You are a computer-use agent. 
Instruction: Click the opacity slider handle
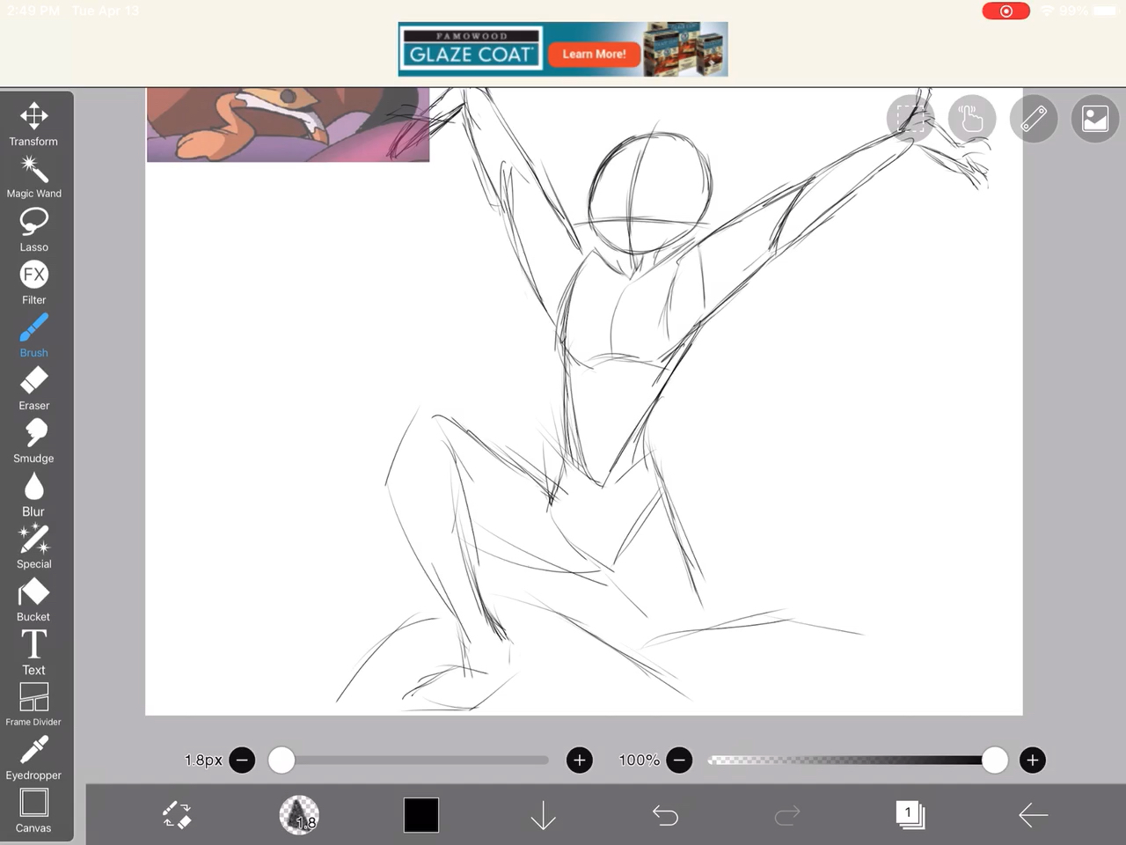[994, 760]
